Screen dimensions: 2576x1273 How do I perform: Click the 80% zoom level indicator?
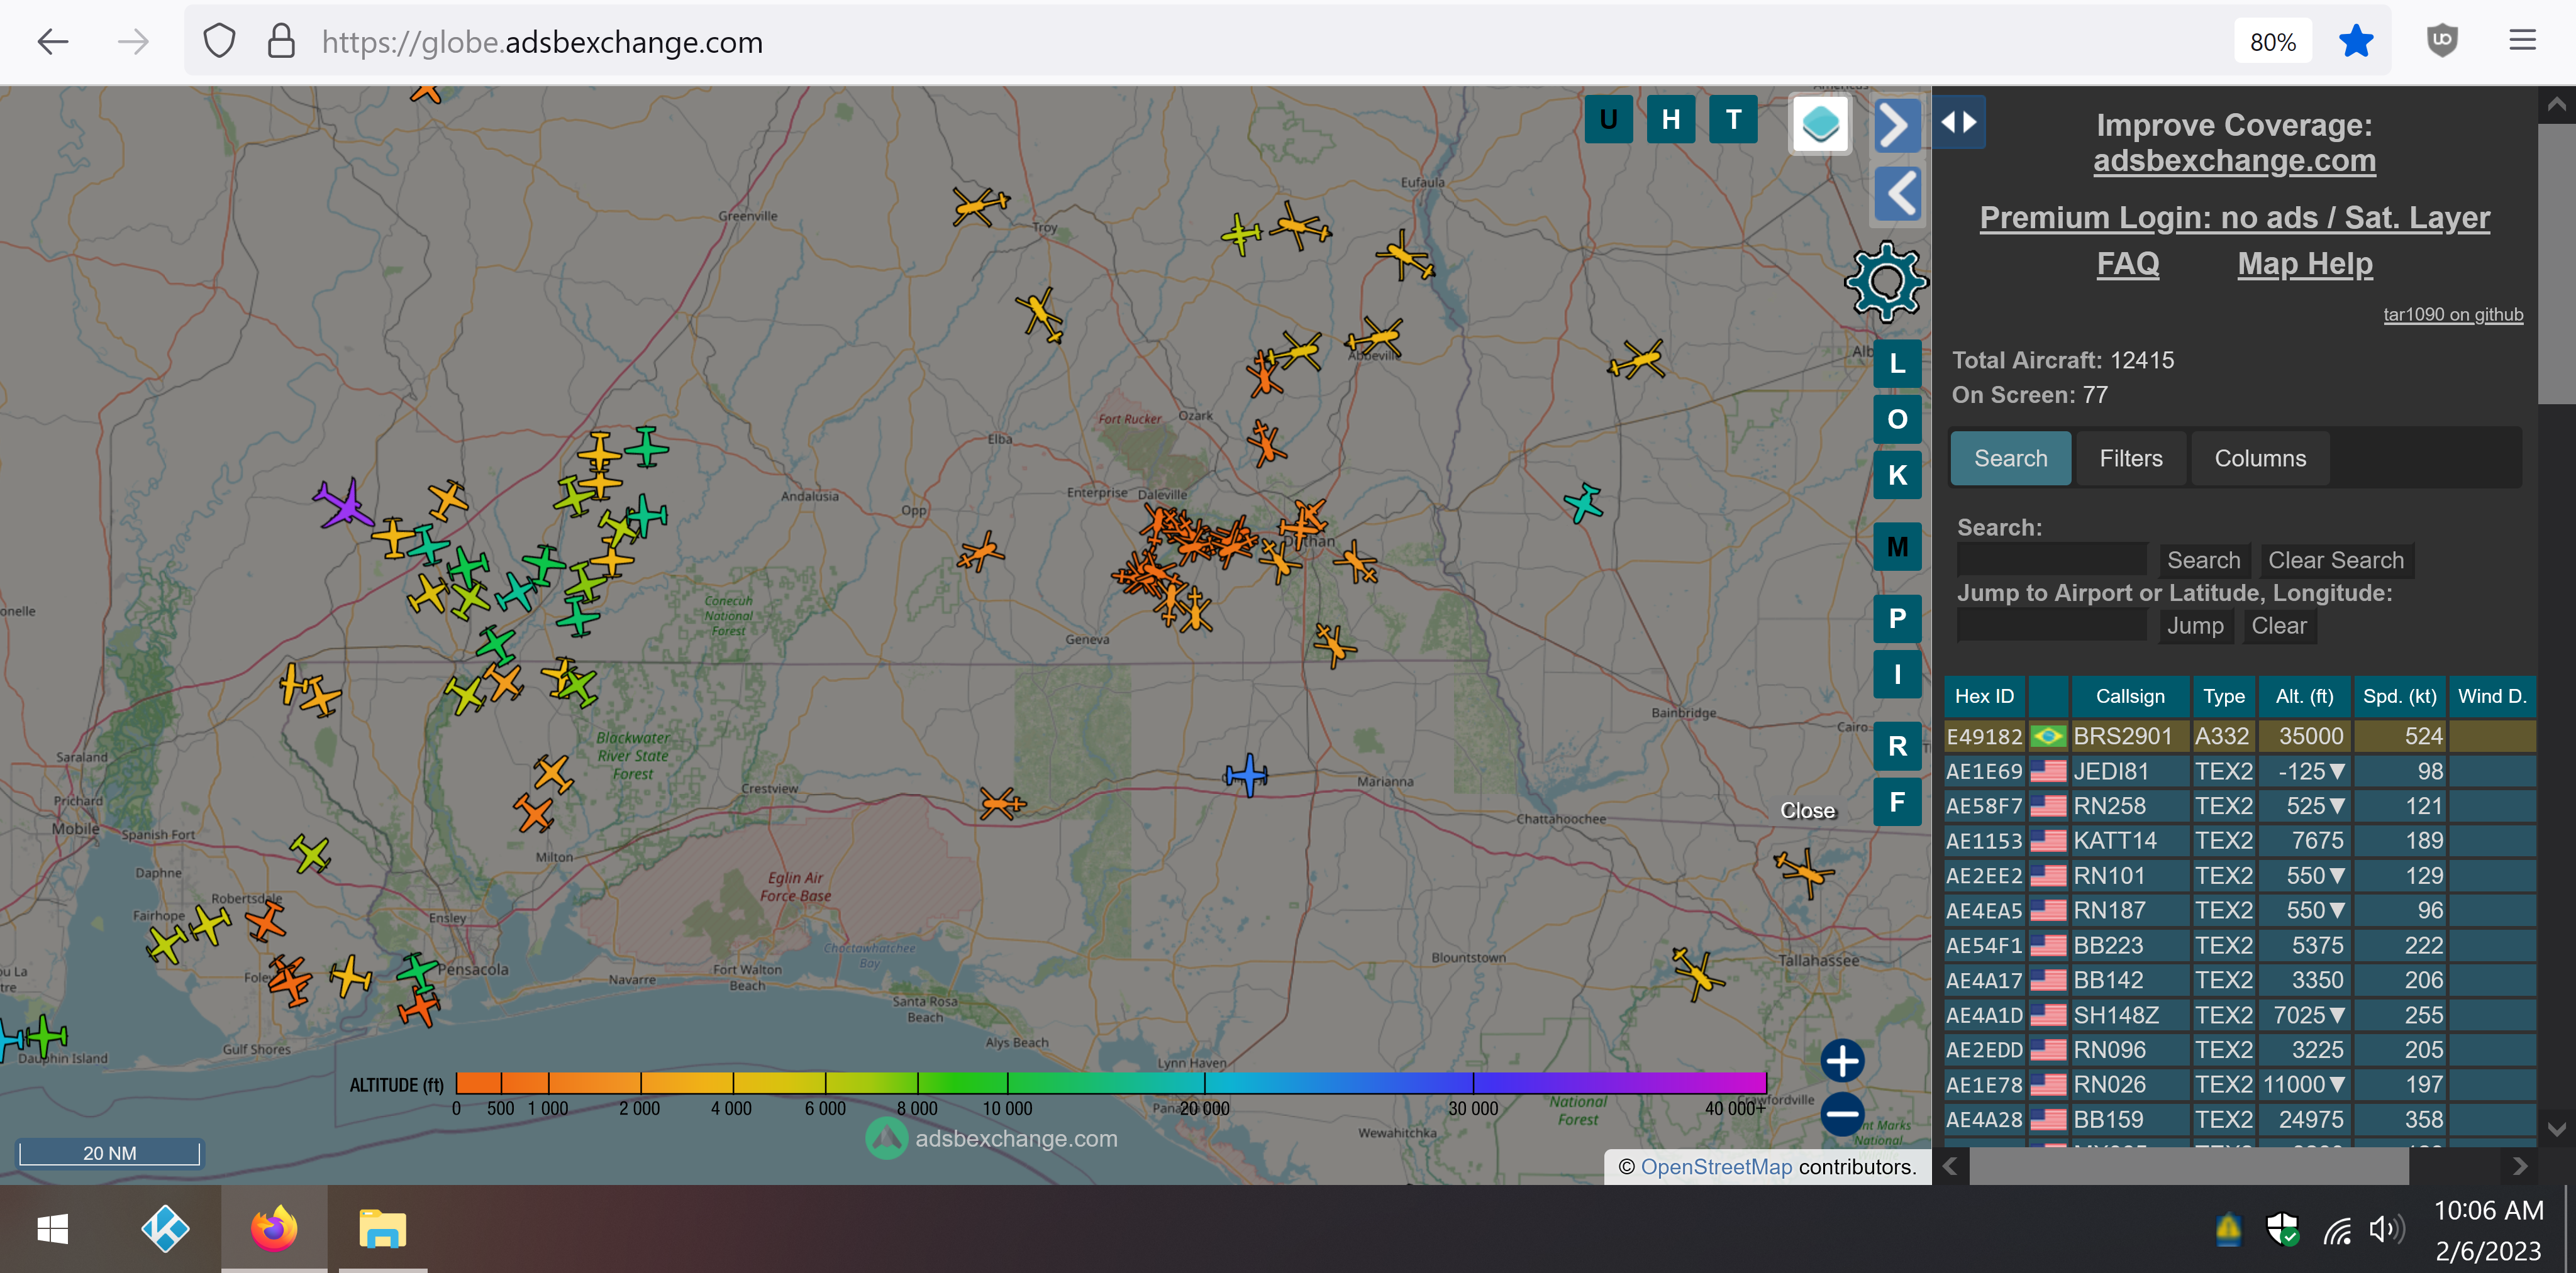[x=2272, y=42]
